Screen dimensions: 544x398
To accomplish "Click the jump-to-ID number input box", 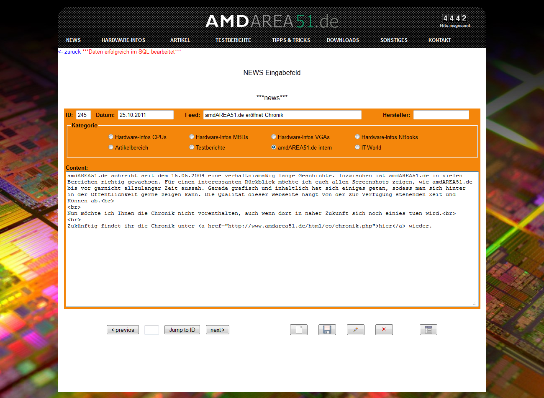I will pyautogui.click(x=151, y=330).
